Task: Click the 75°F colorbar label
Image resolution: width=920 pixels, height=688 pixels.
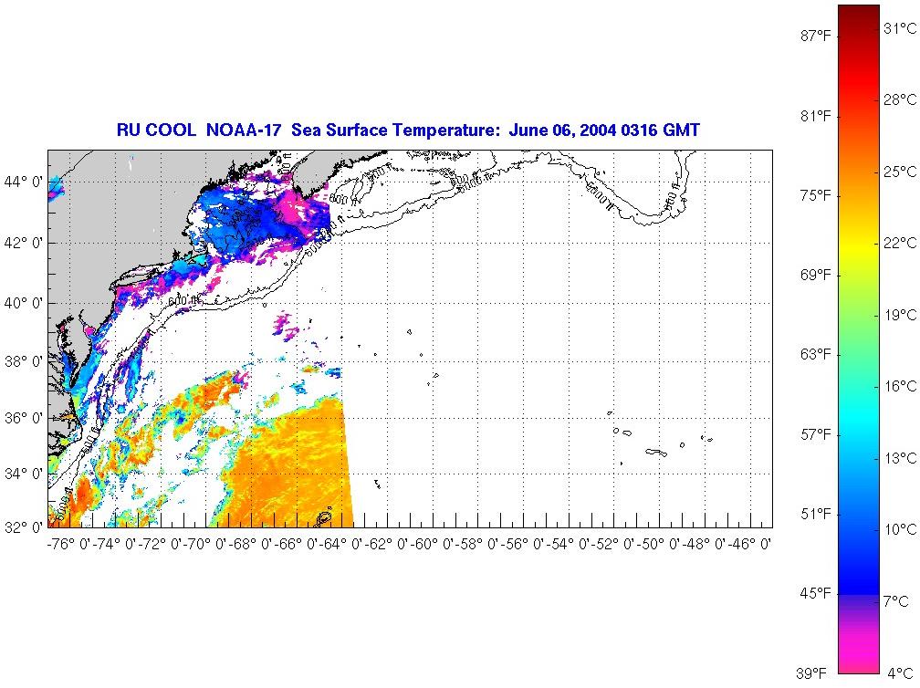Action: tap(816, 195)
